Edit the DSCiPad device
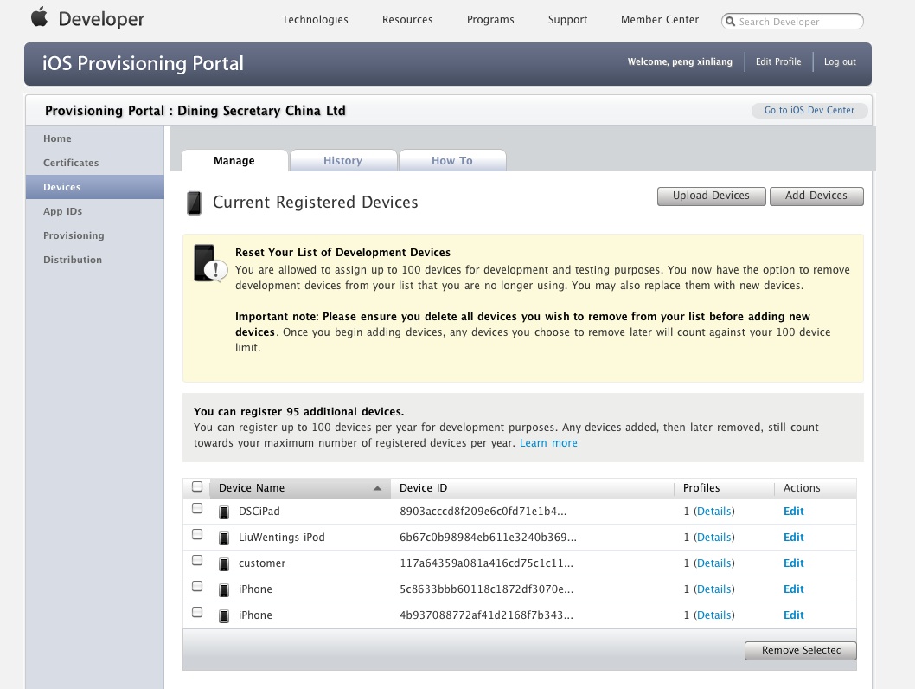Viewport: 915px width, 689px height. point(794,512)
